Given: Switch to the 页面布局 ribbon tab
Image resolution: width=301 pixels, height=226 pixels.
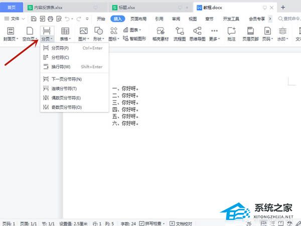Looking at the screenshot, I should [138, 19].
